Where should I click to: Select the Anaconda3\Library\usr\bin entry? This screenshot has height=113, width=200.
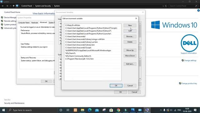click(x=93, y=42)
